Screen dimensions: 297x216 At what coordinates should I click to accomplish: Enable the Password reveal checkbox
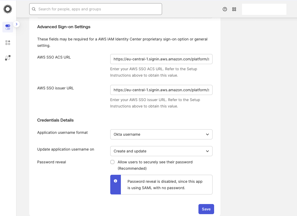tap(112, 162)
